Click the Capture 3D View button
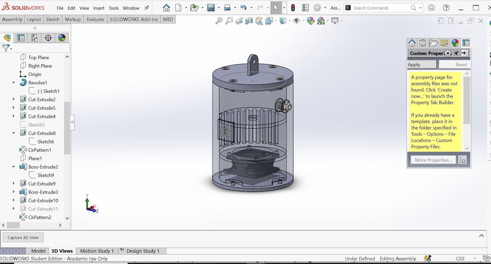This screenshot has height=264, width=491. pyautogui.click(x=23, y=237)
